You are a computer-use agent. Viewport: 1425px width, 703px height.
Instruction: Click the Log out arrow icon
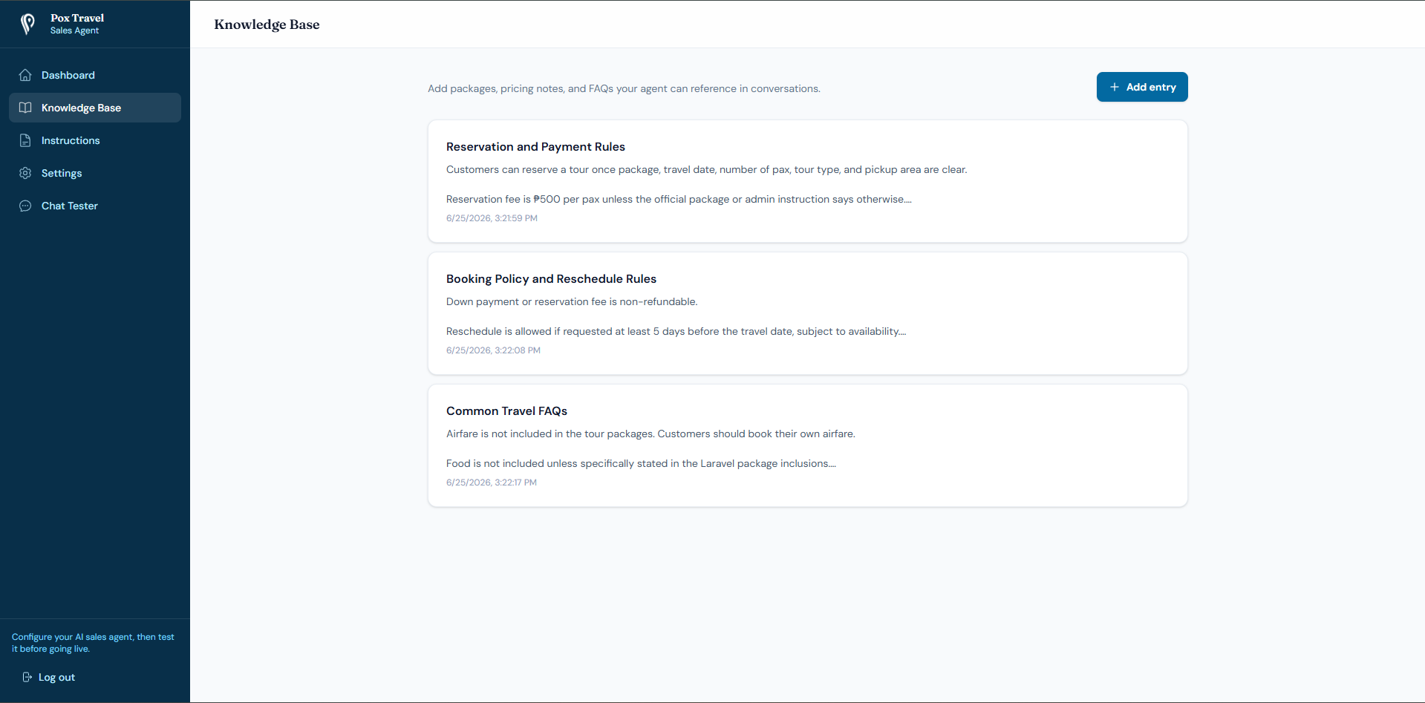coord(27,677)
